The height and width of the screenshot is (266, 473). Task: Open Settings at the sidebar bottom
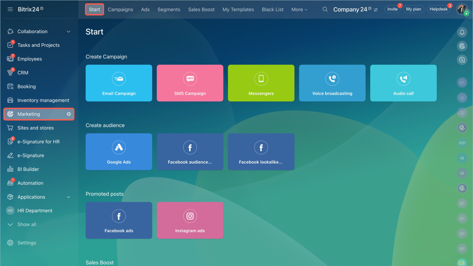[x=27, y=243]
